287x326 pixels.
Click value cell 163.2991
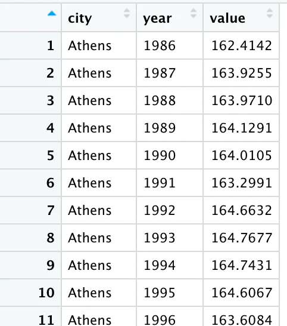[241, 183]
